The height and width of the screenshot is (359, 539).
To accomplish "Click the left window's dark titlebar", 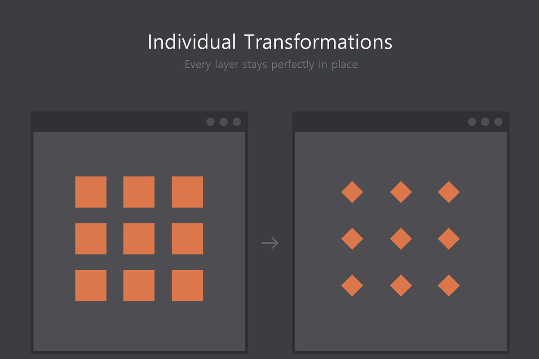I will (x=112, y=121).
